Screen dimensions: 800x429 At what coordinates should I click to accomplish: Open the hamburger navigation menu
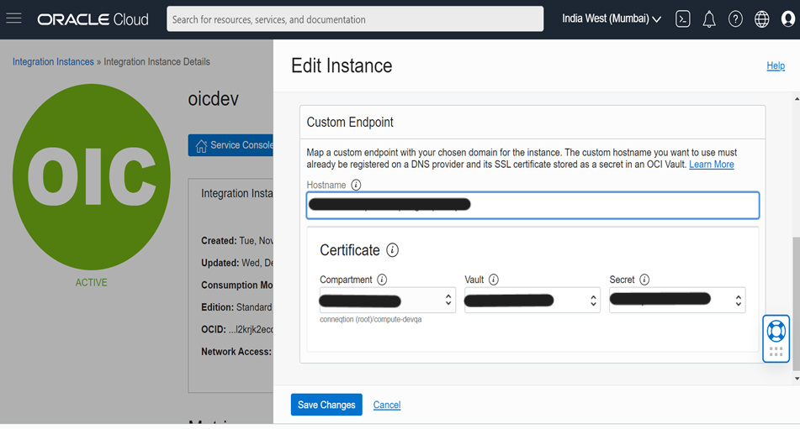tap(13, 18)
